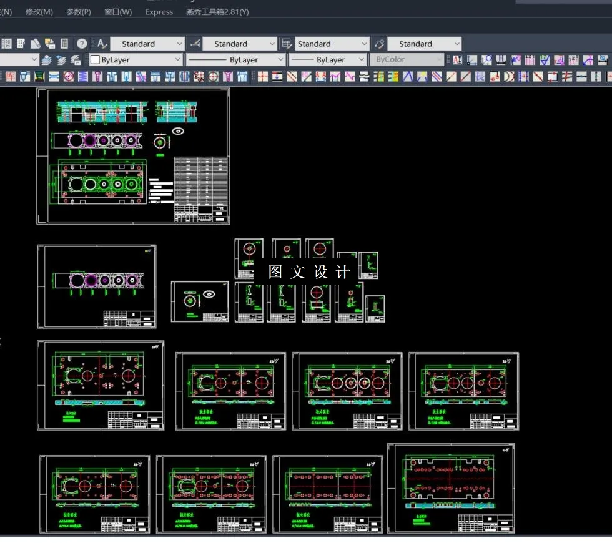Open the table style Standard dropdown
The height and width of the screenshot is (543, 612).
[332, 44]
